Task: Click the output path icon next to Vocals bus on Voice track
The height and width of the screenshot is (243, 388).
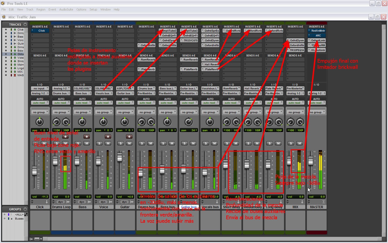Action: click(x=112, y=93)
